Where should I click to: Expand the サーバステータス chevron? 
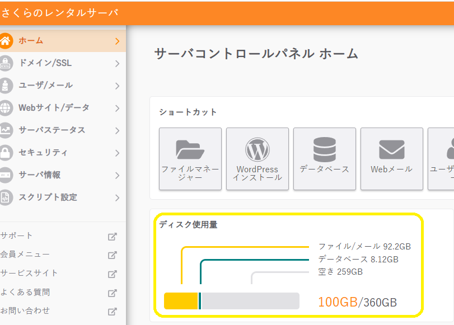(x=117, y=130)
